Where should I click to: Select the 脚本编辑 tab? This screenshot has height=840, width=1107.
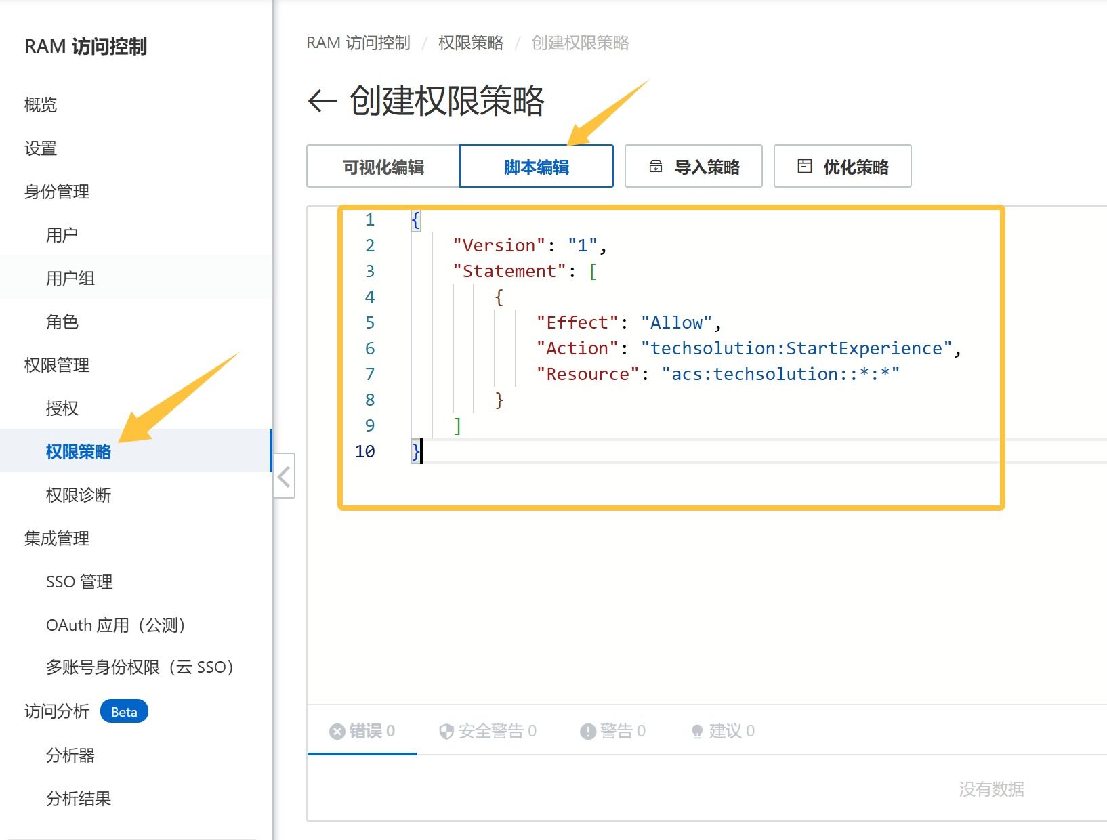[x=536, y=167]
